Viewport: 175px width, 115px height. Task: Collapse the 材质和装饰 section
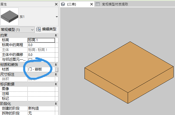[56, 65]
